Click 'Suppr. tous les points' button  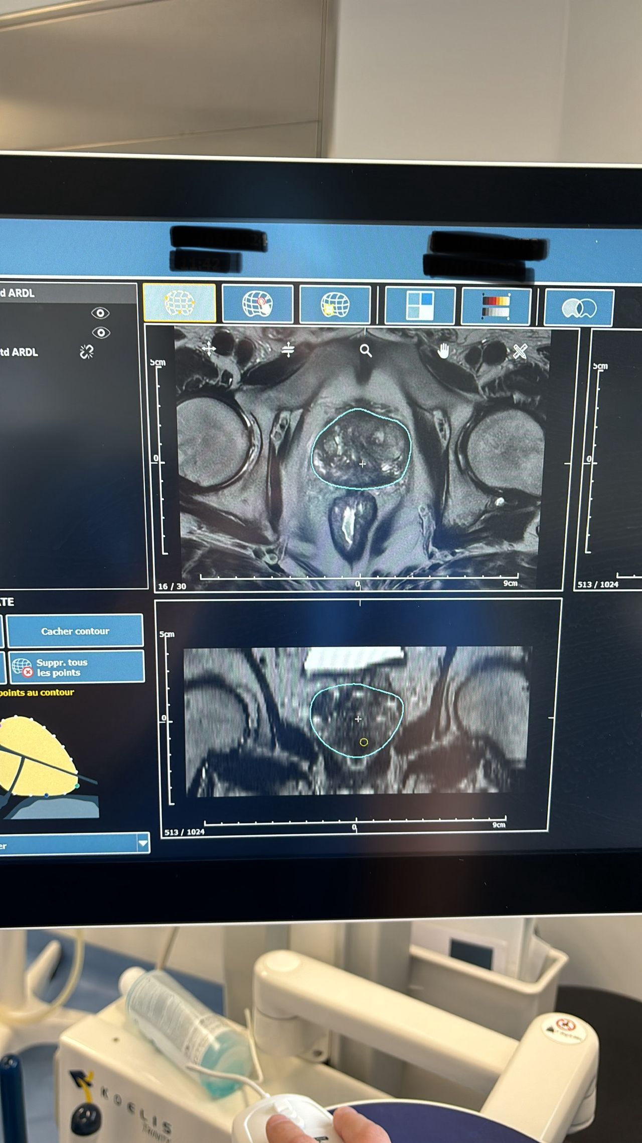click(x=77, y=667)
